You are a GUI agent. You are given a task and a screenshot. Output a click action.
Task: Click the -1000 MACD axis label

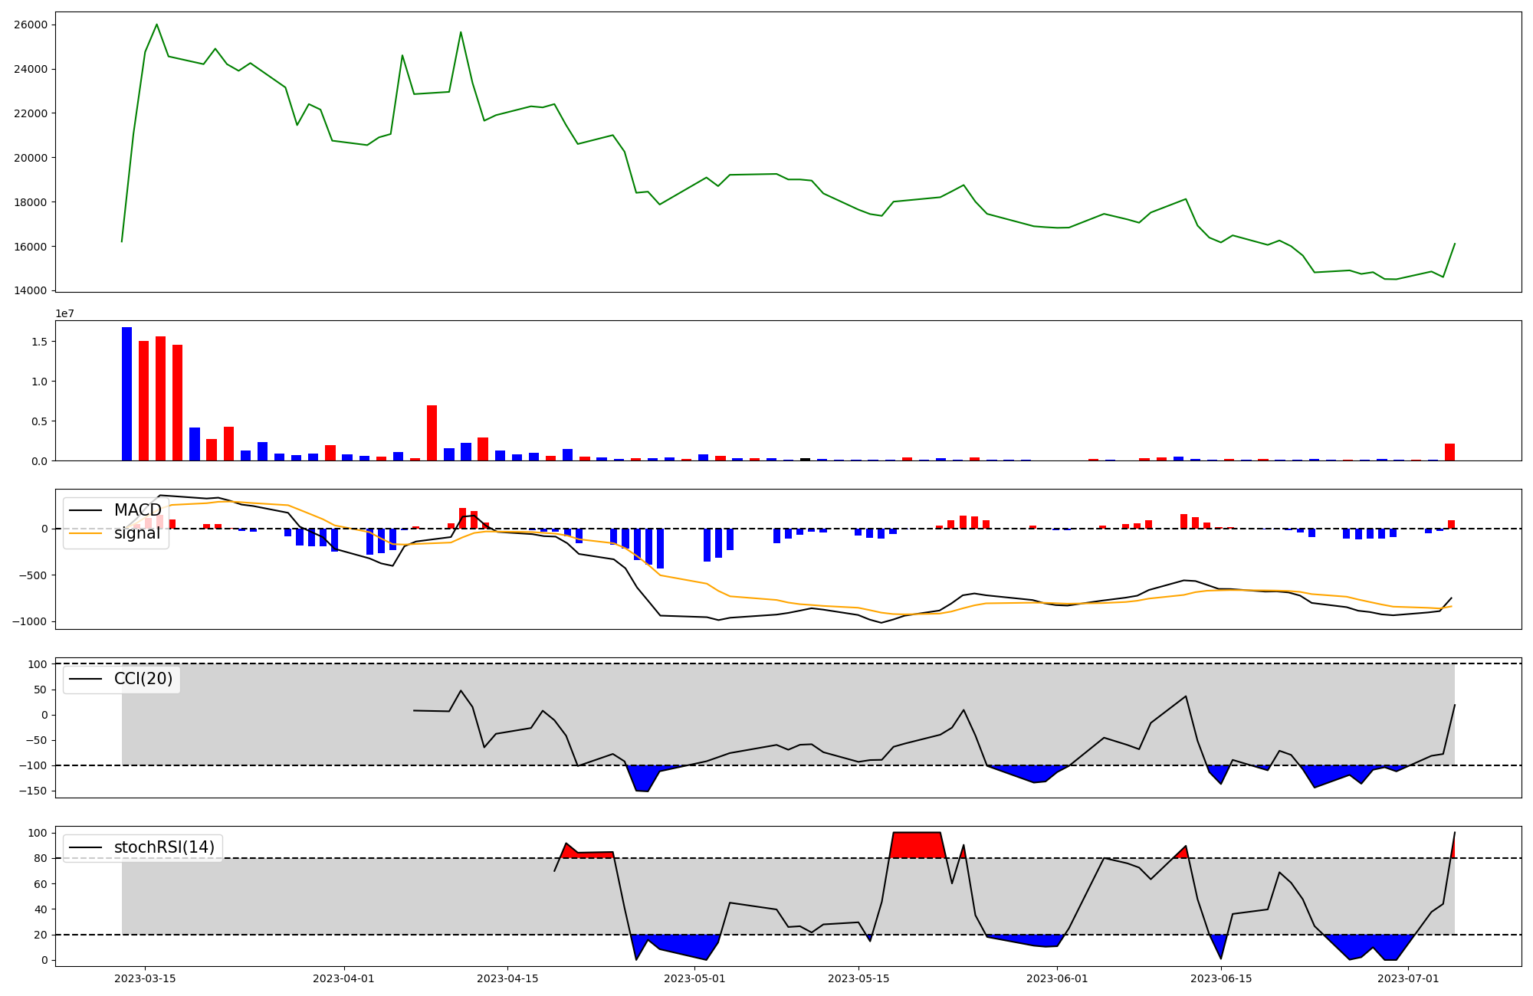[30, 621]
